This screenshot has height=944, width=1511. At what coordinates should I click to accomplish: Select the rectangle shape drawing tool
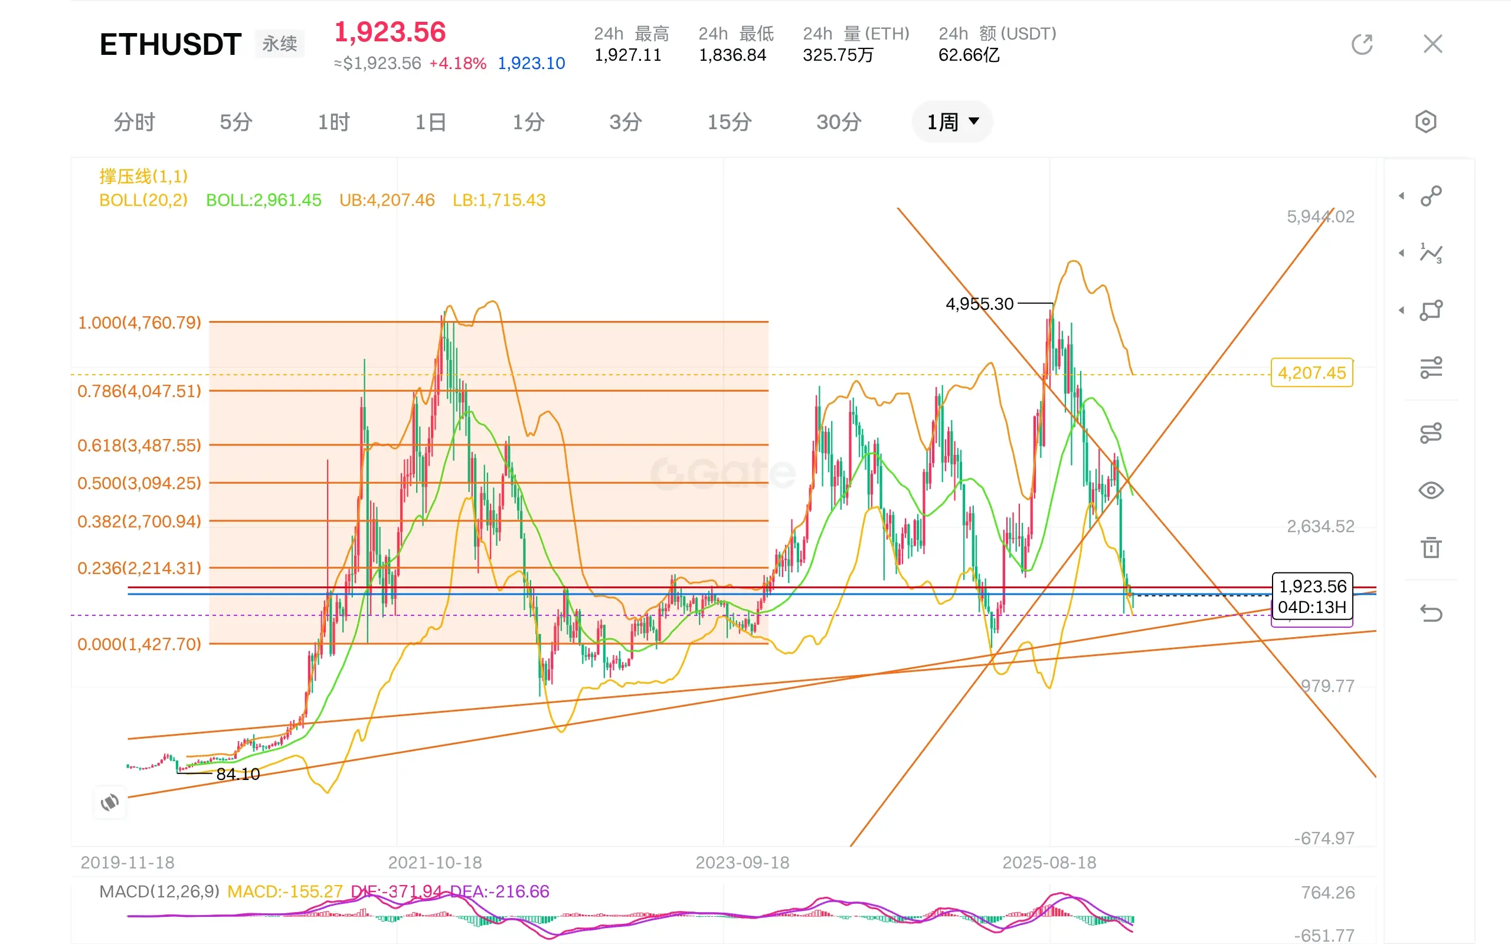coord(1431,310)
